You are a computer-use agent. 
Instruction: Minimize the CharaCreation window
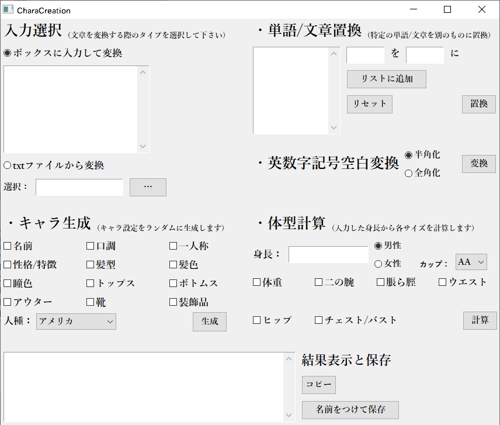click(414, 9)
